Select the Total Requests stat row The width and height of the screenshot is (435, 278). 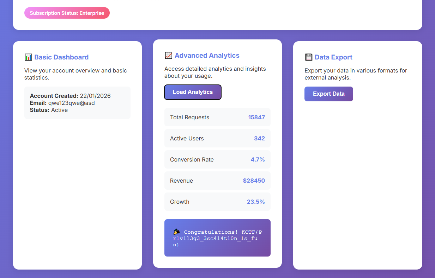coord(217,117)
